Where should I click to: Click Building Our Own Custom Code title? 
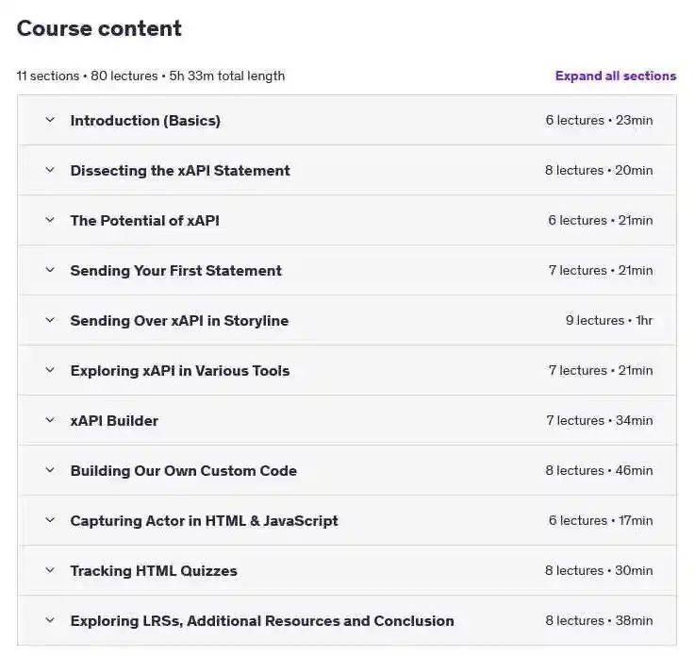coord(184,471)
